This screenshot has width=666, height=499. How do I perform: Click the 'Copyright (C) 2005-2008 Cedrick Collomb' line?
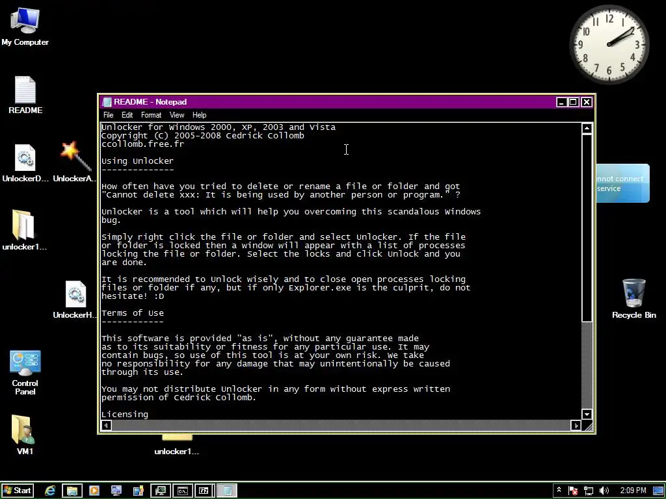pos(203,135)
